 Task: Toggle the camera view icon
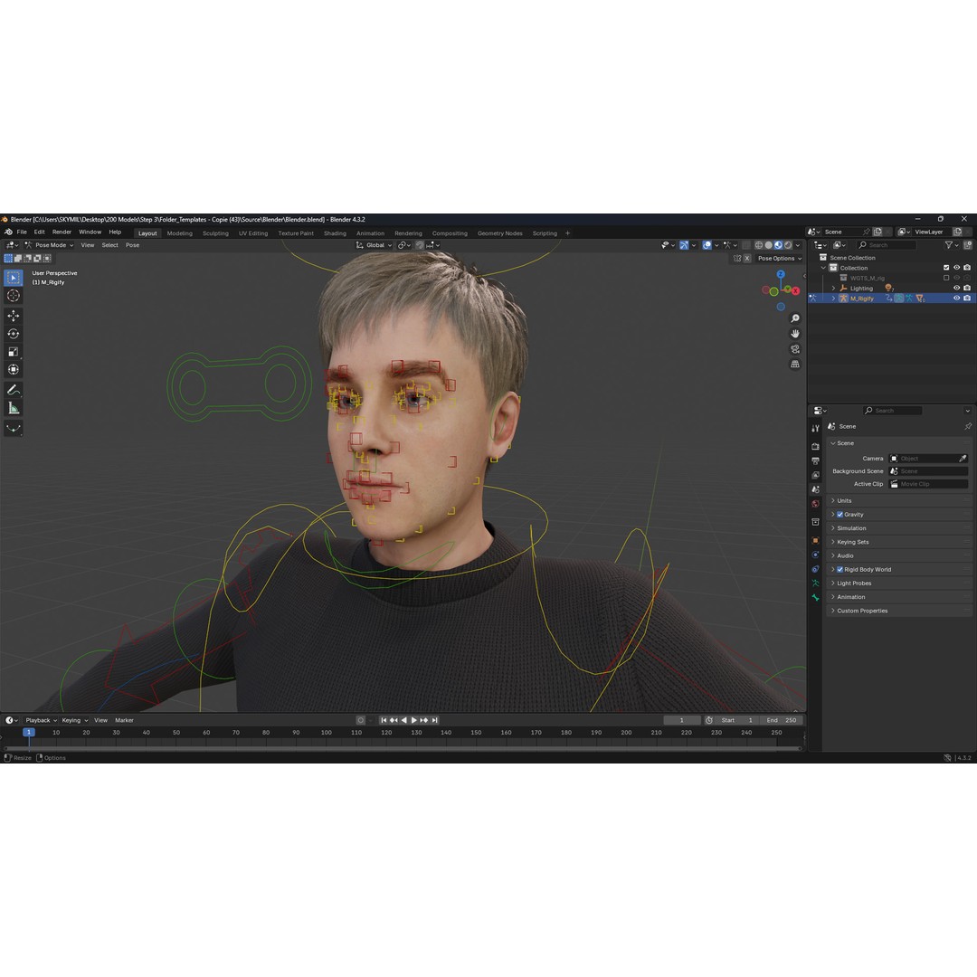tap(795, 349)
